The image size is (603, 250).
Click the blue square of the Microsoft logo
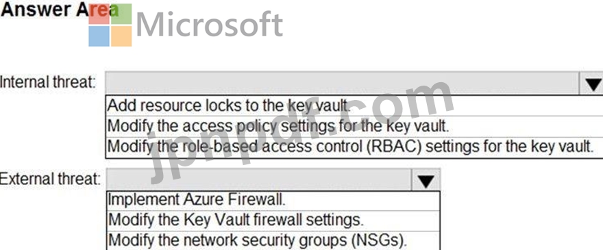tap(99, 36)
